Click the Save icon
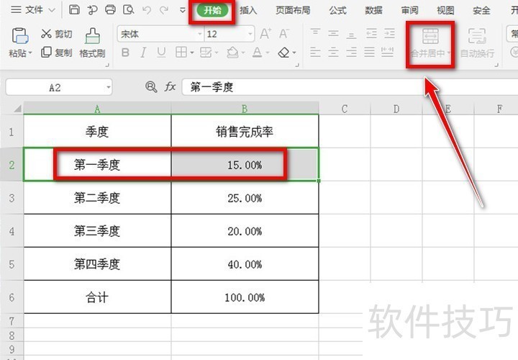Screen dimensions: 518x360 pos(74,10)
